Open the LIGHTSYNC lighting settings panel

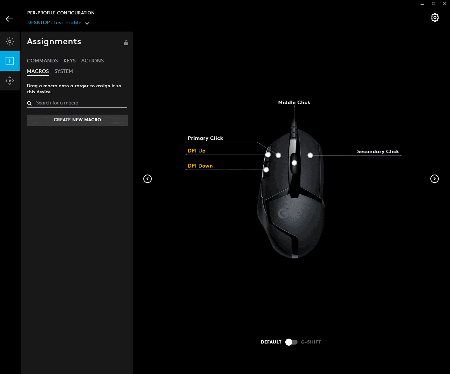pyautogui.click(x=9, y=41)
